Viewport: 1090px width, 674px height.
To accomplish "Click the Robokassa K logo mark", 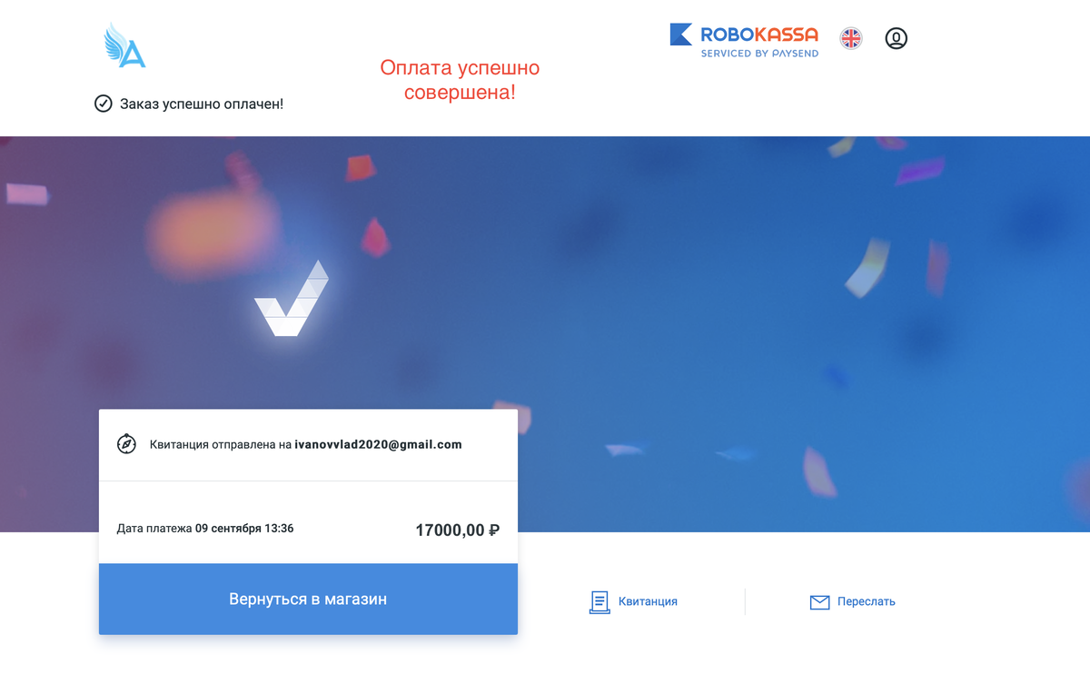I will pyautogui.click(x=681, y=35).
